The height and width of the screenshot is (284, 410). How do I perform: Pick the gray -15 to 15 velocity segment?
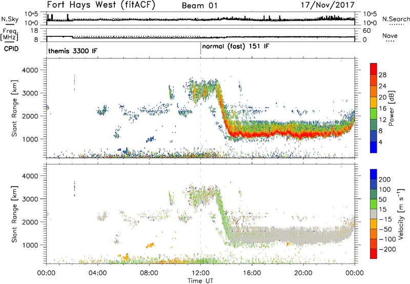374,214
